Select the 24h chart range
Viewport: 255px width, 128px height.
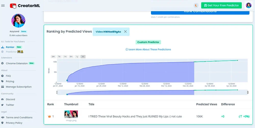point(53,56)
